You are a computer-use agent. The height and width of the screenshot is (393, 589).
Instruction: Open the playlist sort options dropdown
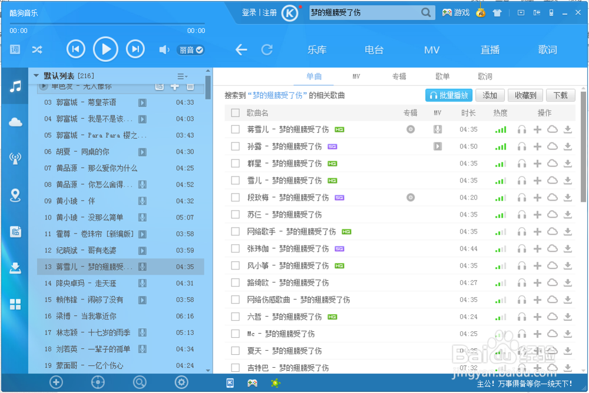183,75
